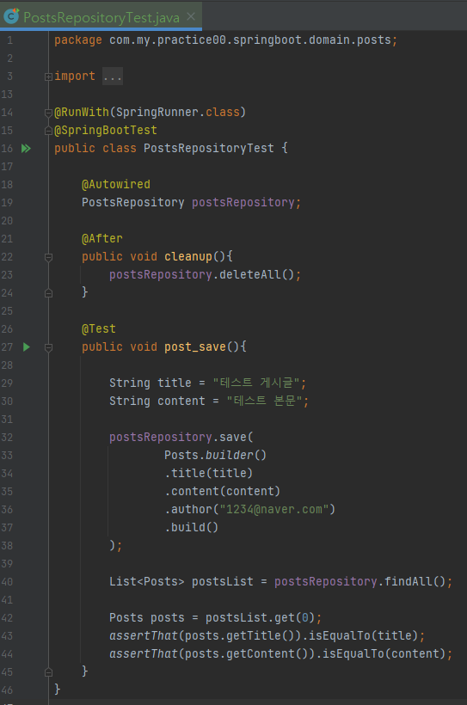Image resolution: width=467 pixels, height=705 pixels.
Task: Click the Java class icon on the tab
Action: pos(11,16)
